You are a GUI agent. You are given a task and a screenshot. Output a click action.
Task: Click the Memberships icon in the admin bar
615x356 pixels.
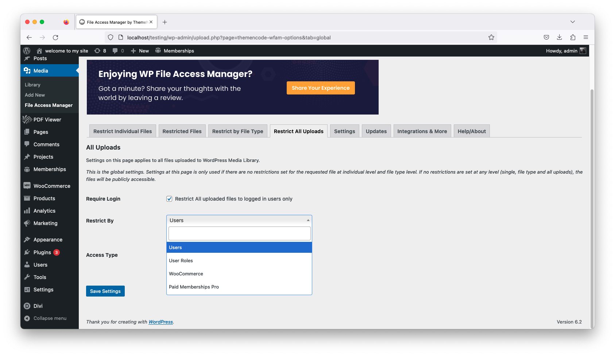pyautogui.click(x=158, y=51)
